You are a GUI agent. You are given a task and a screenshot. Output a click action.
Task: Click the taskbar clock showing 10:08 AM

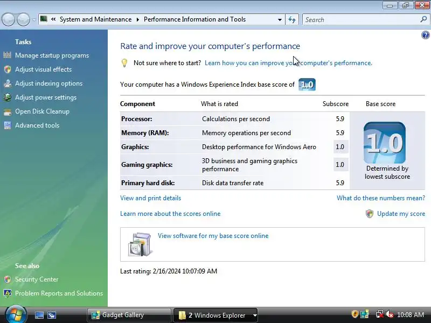click(411, 314)
